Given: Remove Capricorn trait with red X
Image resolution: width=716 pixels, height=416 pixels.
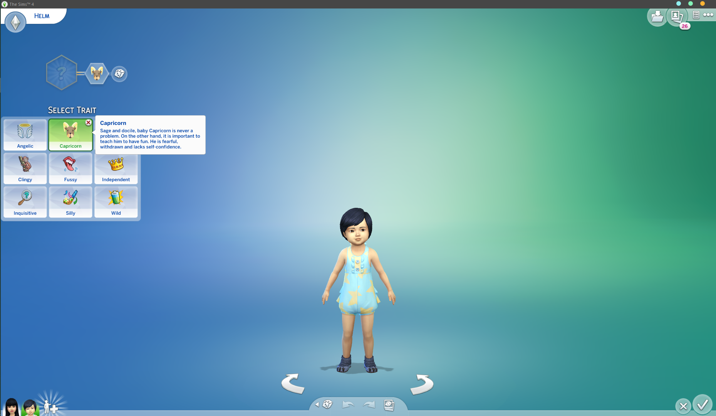Looking at the screenshot, I should click(x=88, y=123).
